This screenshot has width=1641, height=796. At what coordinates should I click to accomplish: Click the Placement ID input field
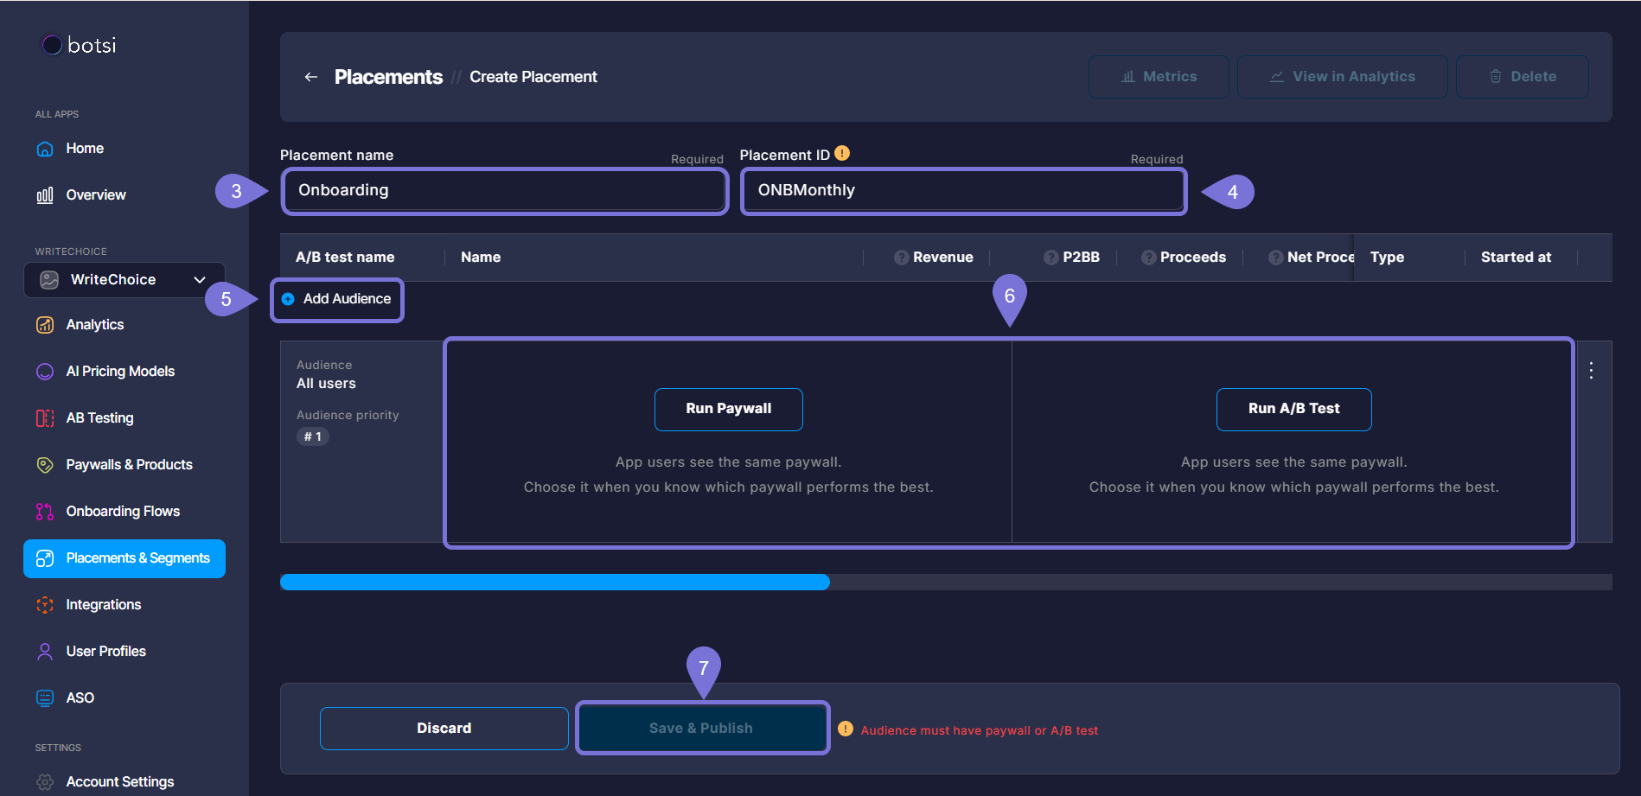[x=963, y=191]
